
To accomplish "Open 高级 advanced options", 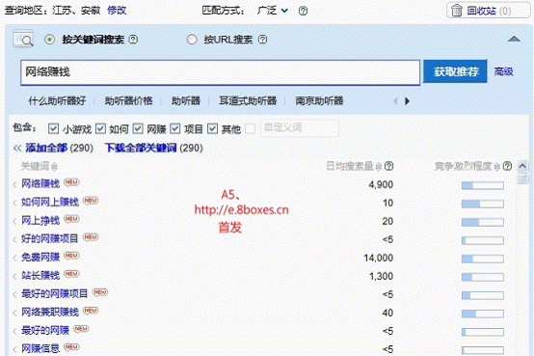I will (x=504, y=71).
